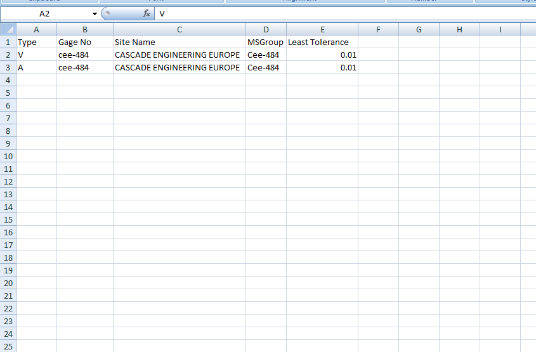
Task: Select Cee-484 in row 3 MSGroup
Action: [266, 67]
